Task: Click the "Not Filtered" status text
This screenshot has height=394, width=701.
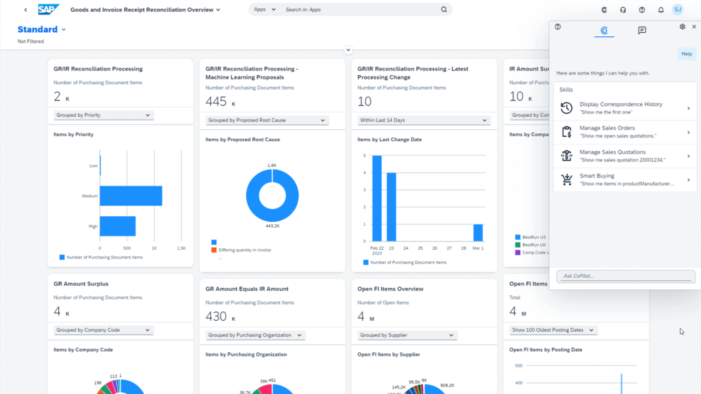Action: (x=30, y=42)
